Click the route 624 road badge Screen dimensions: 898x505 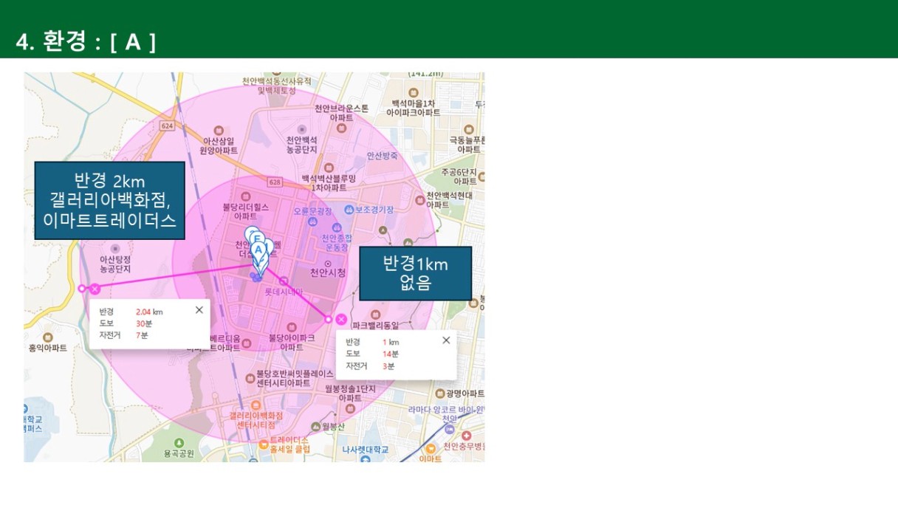tap(168, 126)
